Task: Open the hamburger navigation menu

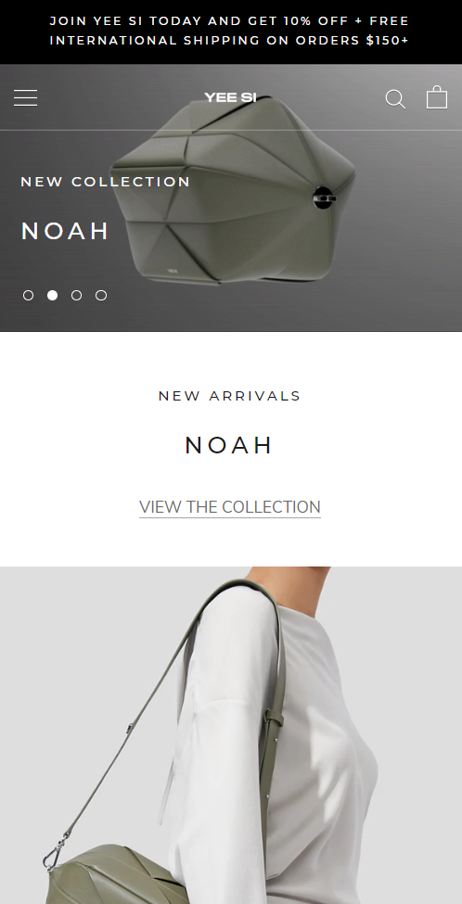Action: 25,98
